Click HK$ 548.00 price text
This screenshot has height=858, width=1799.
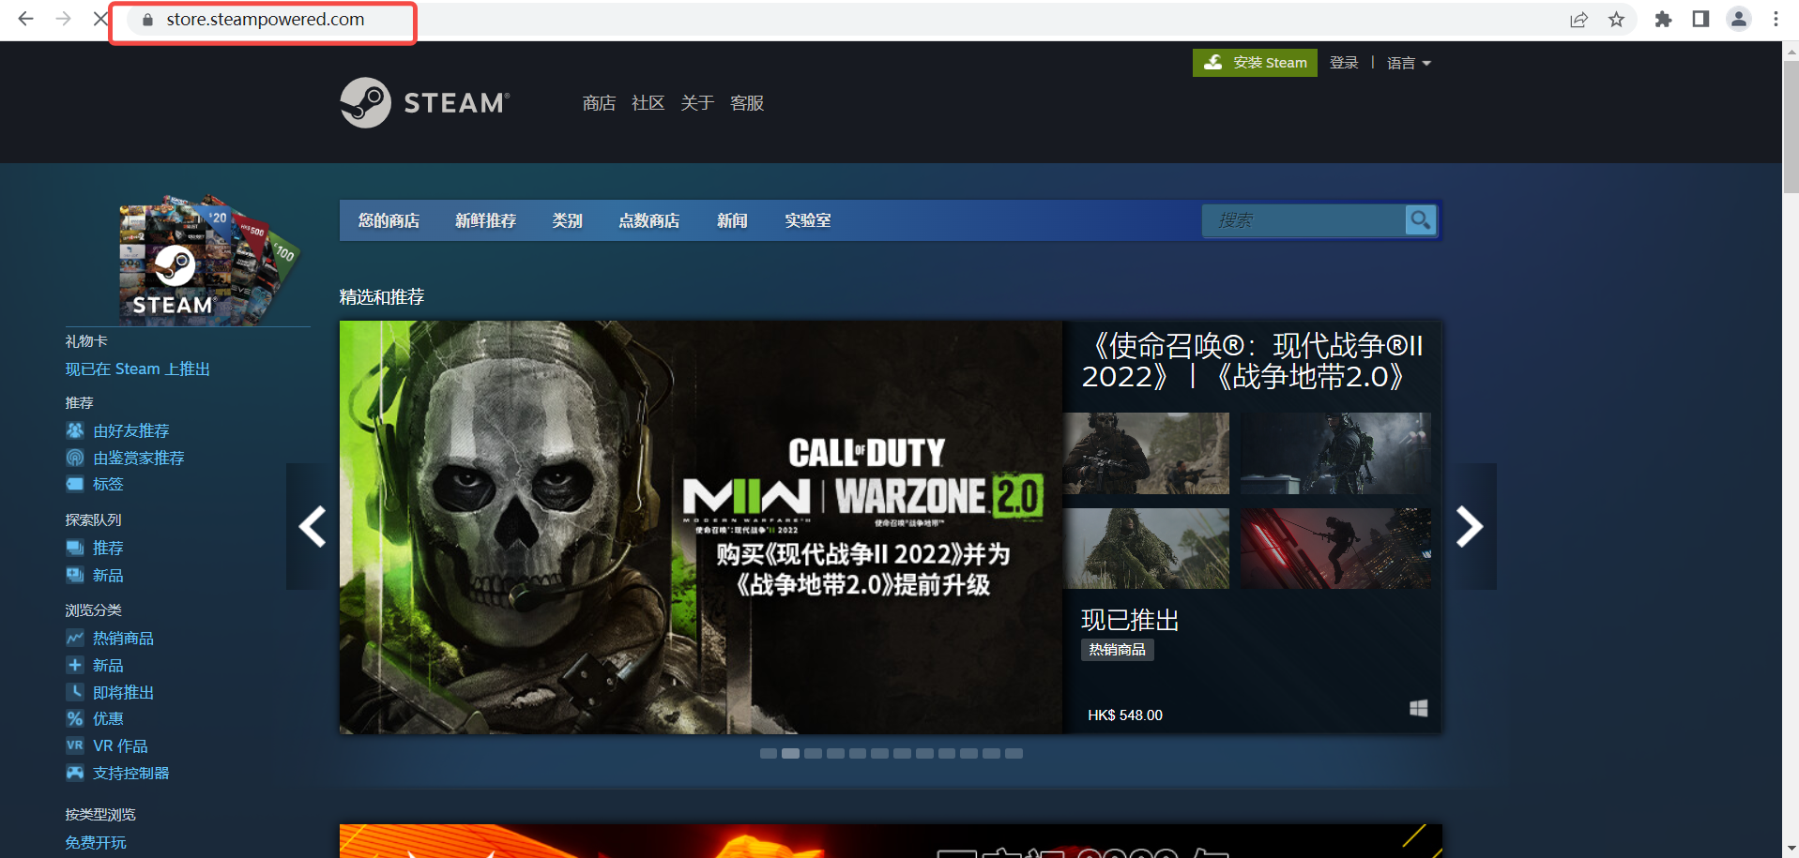[1124, 715]
